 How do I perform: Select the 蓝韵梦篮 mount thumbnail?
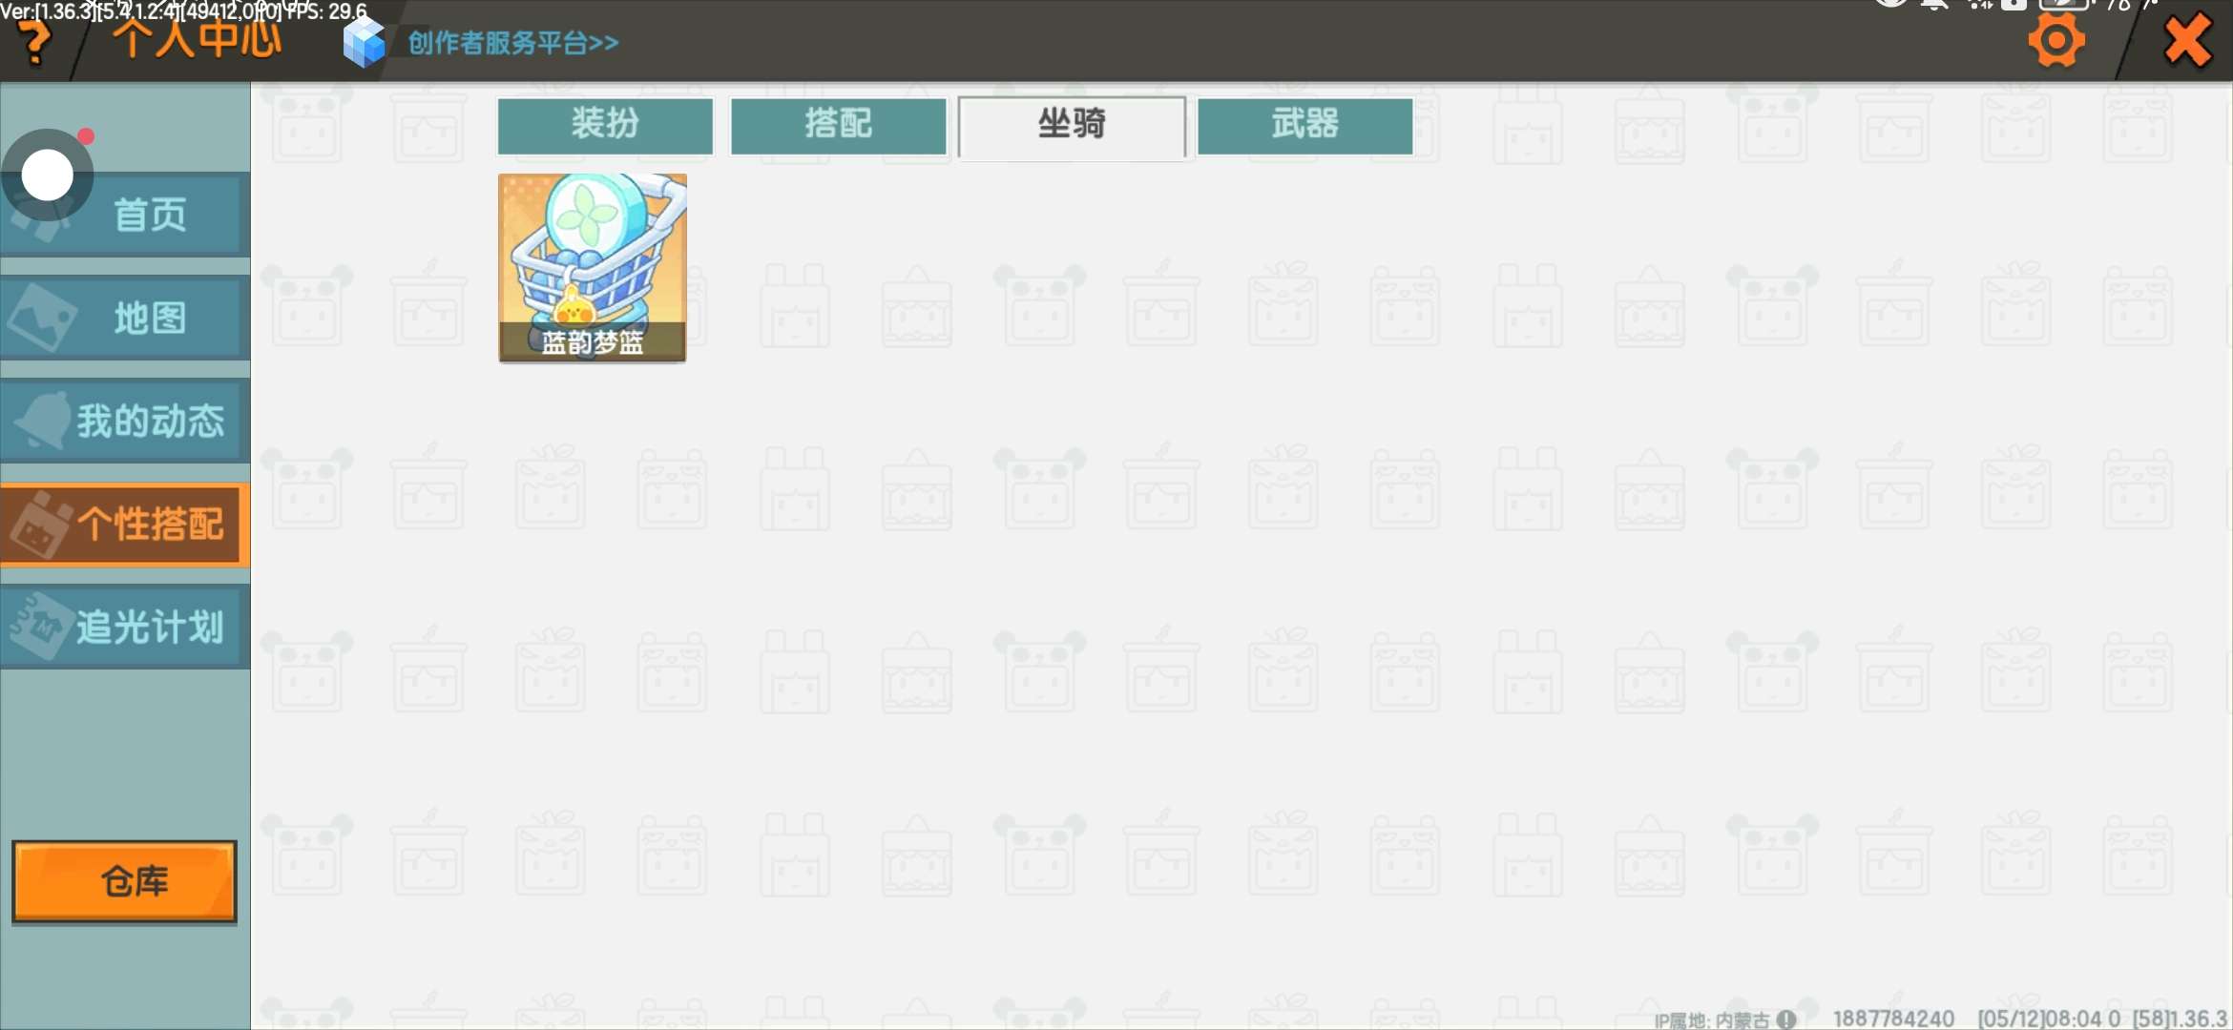click(592, 267)
